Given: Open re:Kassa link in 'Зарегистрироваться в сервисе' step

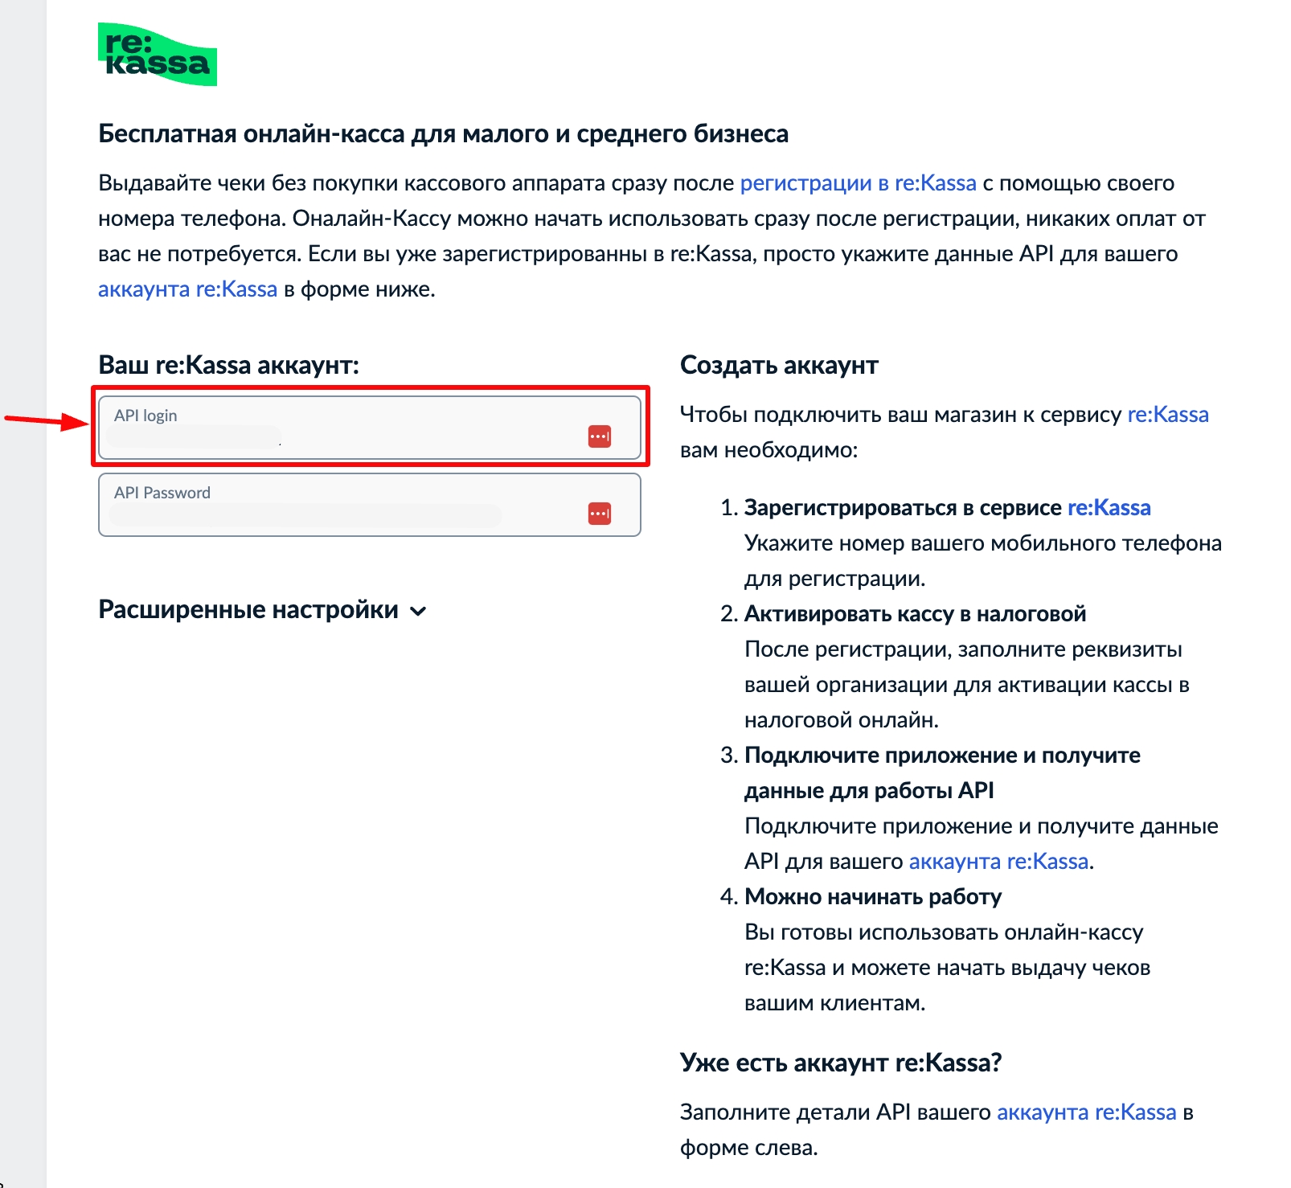Looking at the screenshot, I should 1109,508.
